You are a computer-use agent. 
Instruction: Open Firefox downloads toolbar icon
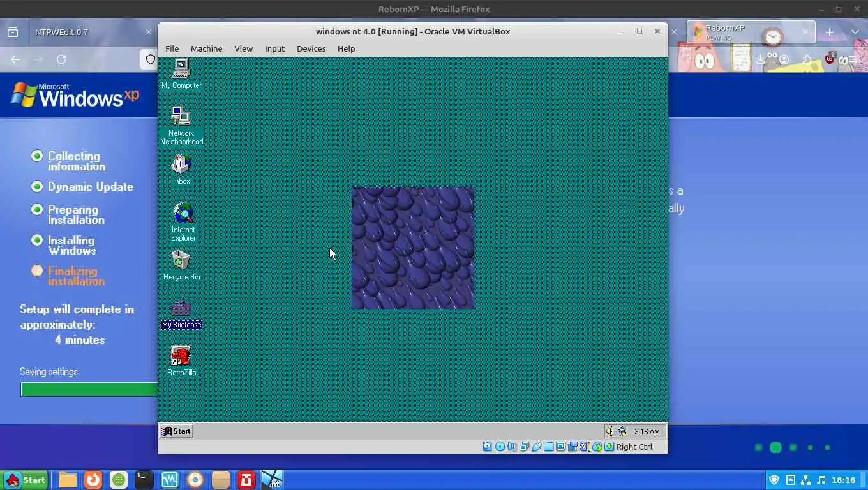tap(761, 59)
